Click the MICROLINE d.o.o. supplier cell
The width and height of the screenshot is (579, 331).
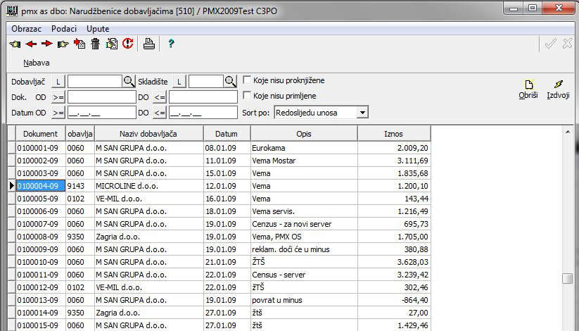click(149, 186)
